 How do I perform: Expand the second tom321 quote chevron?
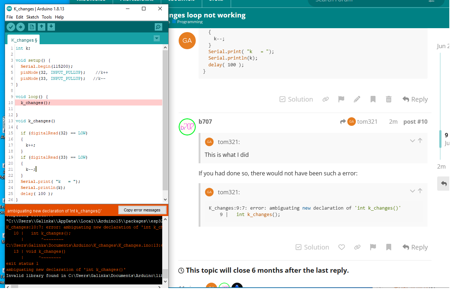[x=413, y=191]
